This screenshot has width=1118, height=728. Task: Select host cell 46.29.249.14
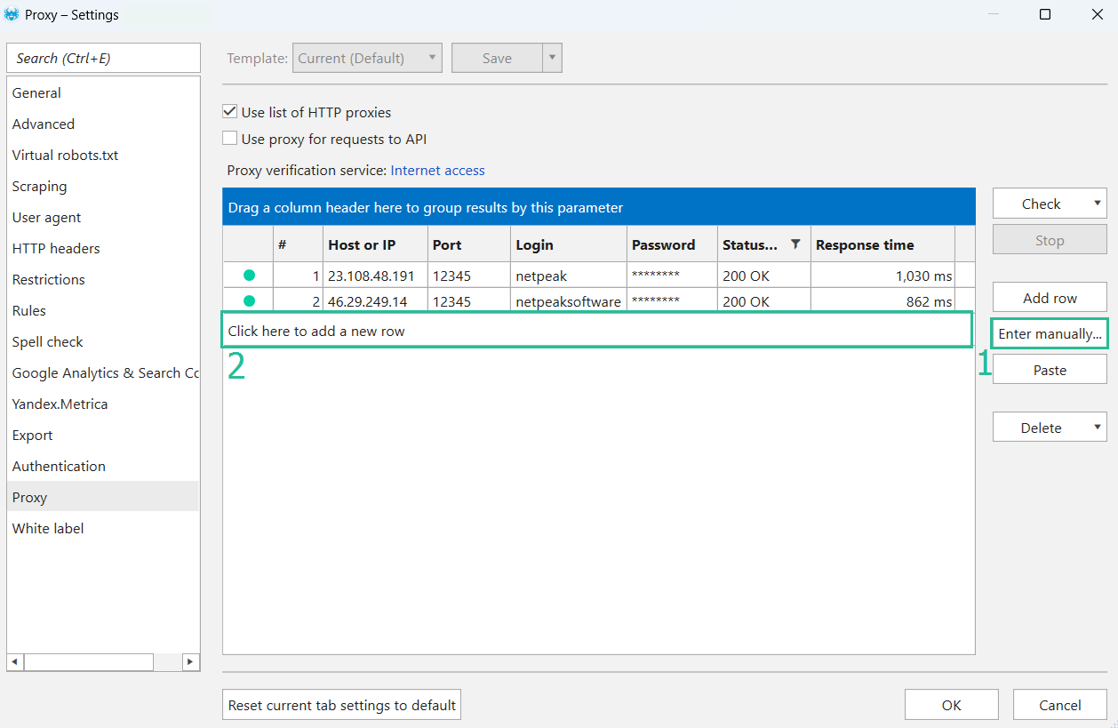click(375, 301)
